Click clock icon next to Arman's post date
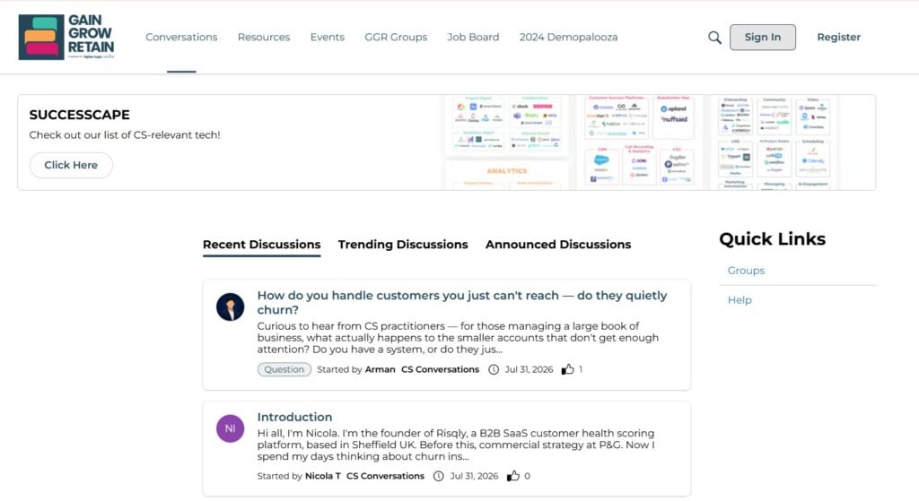The height and width of the screenshot is (501, 919). 494,369
